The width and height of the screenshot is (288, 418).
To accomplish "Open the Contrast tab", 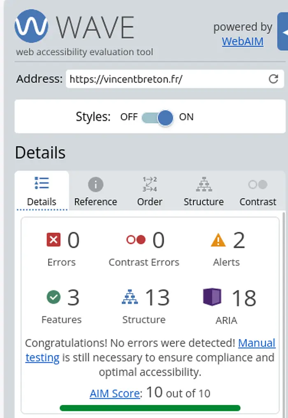I will [x=258, y=191].
